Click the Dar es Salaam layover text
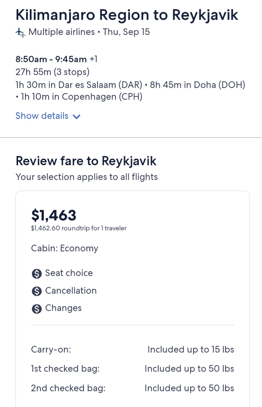Screen dimensions: 262x407 [x=79, y=85]
